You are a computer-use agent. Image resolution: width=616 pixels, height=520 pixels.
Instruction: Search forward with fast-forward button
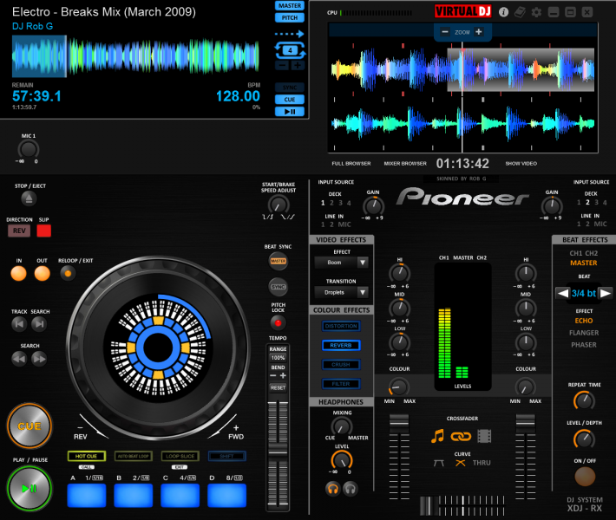(x=39, y=359)
